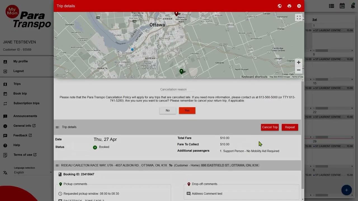Image resolution: width=358 pixels, height=201 pixels.
Task: Click the clock icon beside pickup window
Action: click(60, 194)
